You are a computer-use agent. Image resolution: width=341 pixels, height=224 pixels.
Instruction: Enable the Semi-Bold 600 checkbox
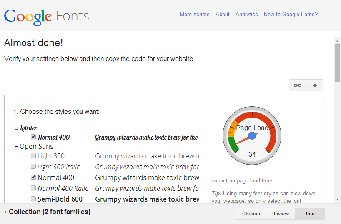[33, 199]
